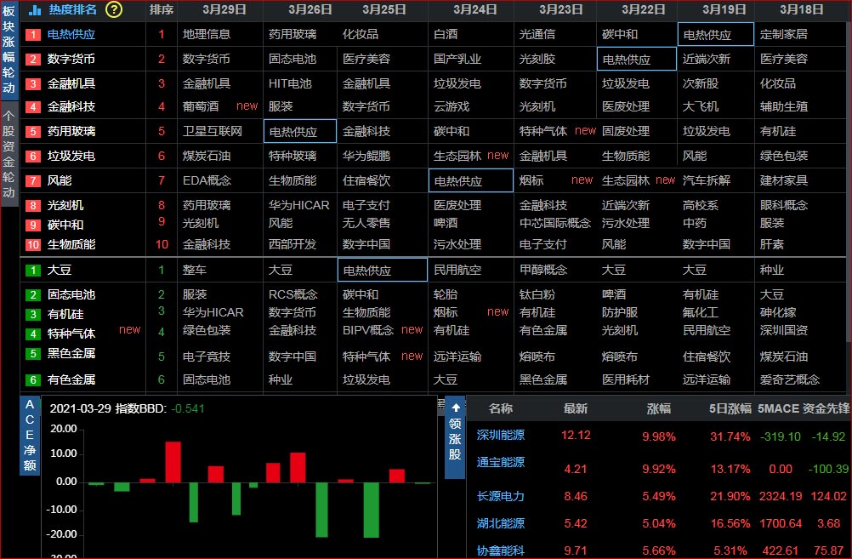Select 固态电池 in the green ranking list
The image size is (852, 559).
71,294
